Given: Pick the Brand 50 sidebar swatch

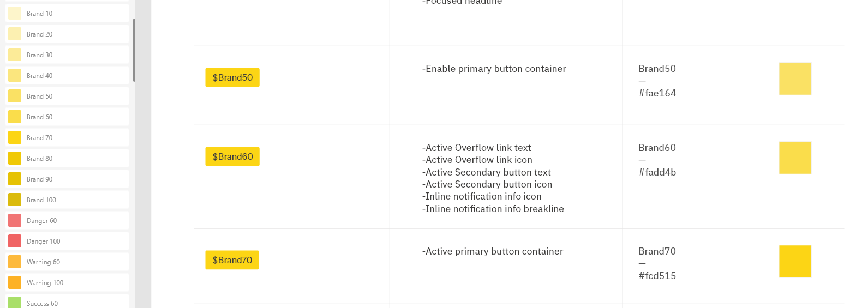Looking at the screenshot, I should point(67,96).
